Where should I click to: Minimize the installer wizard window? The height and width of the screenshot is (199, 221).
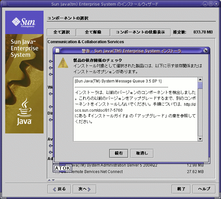pyautogui.click(x=205, y=4)
